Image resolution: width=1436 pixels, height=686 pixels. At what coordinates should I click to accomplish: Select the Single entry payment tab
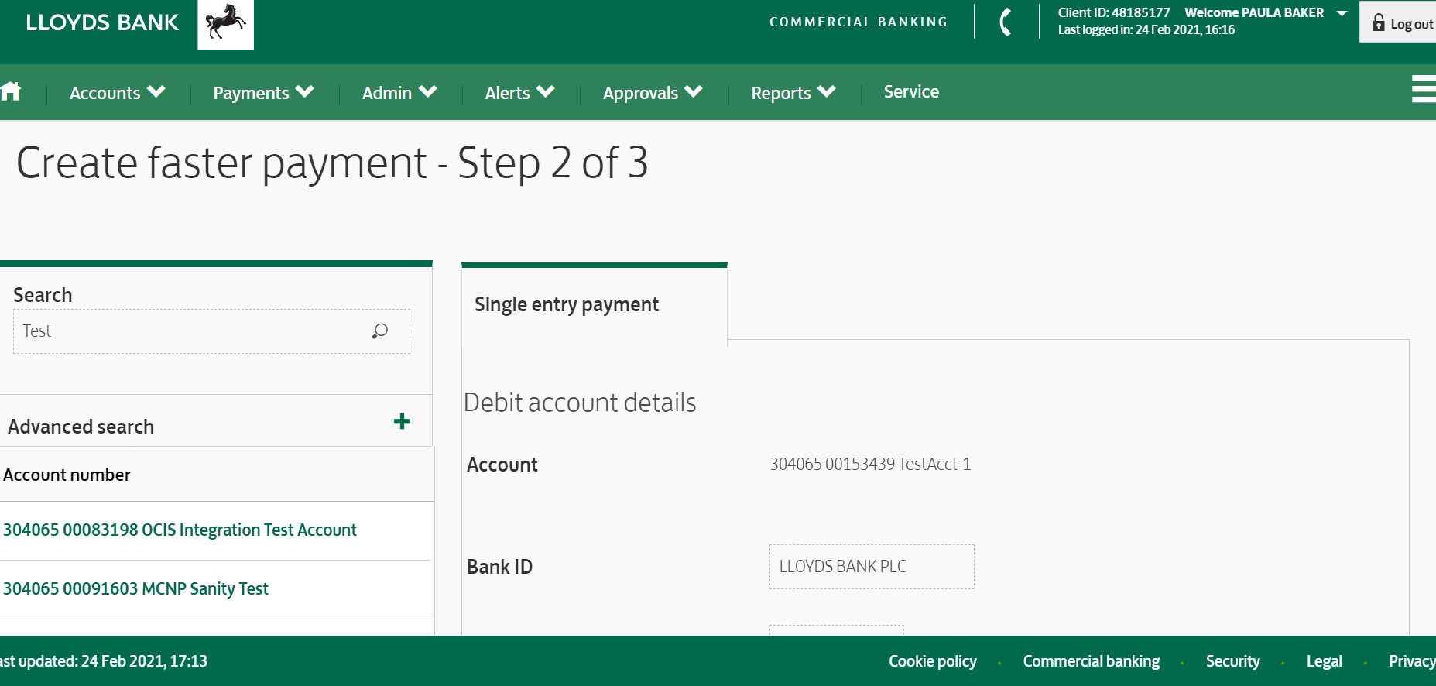tap(594, 304)
